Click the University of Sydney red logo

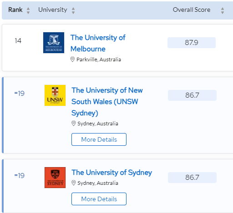pyautogui.click(x=55, y=178)
